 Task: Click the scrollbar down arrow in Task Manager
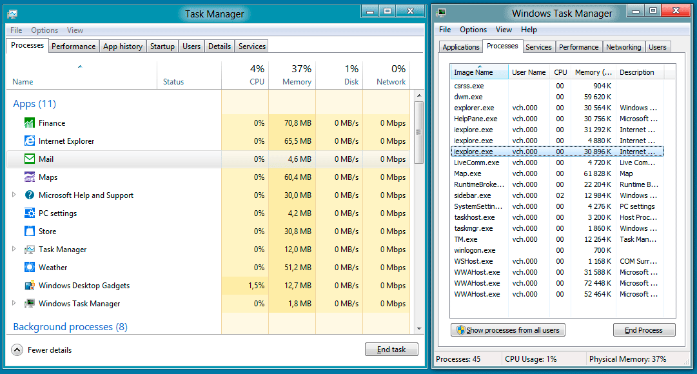[418, 329]
